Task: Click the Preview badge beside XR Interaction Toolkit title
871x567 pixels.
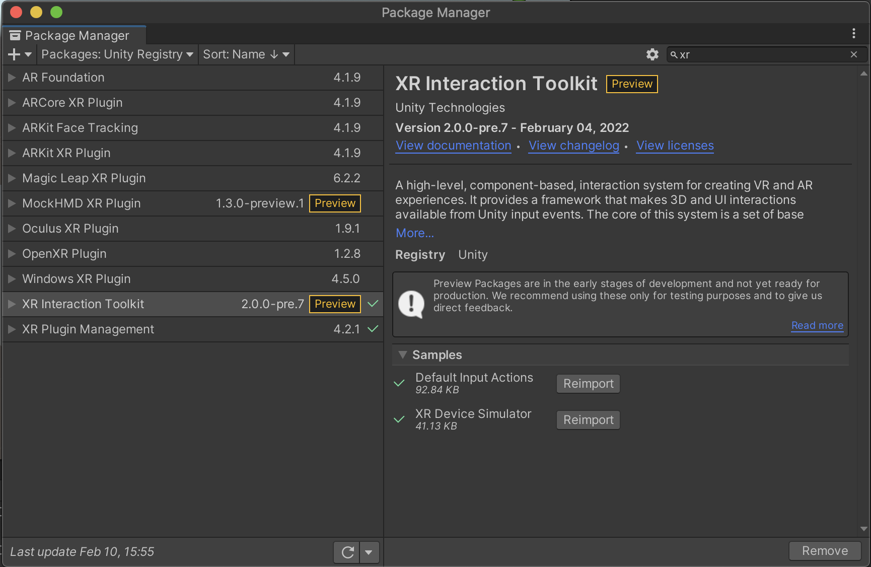Action: pyautogui.click(x=631, y=84)
